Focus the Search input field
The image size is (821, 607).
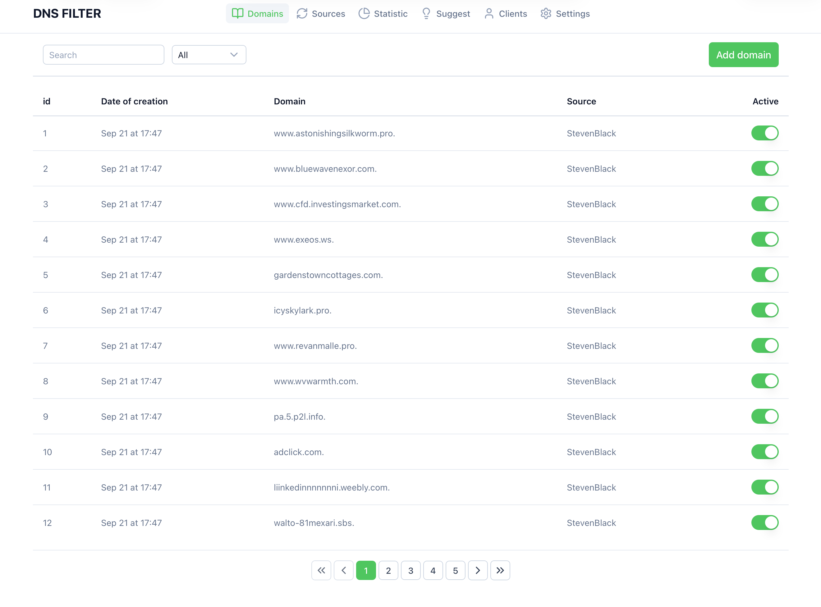[x=104, y=55]
